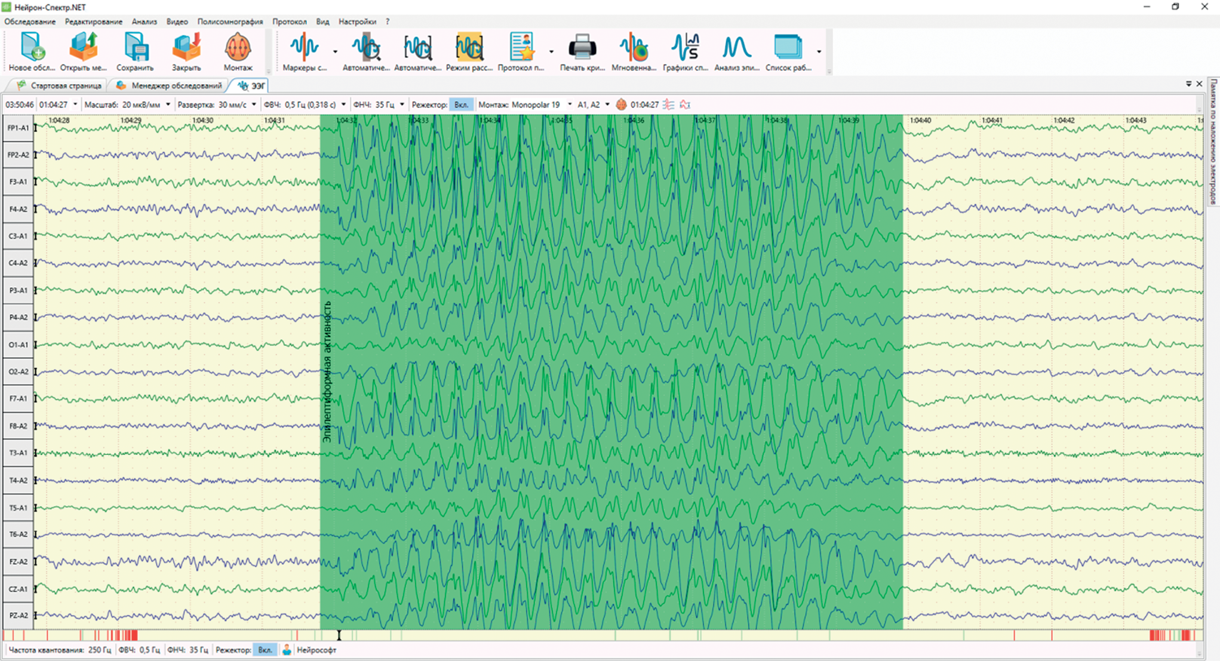
Task: Click the FP1-A1 channel label
Action: 18,128
